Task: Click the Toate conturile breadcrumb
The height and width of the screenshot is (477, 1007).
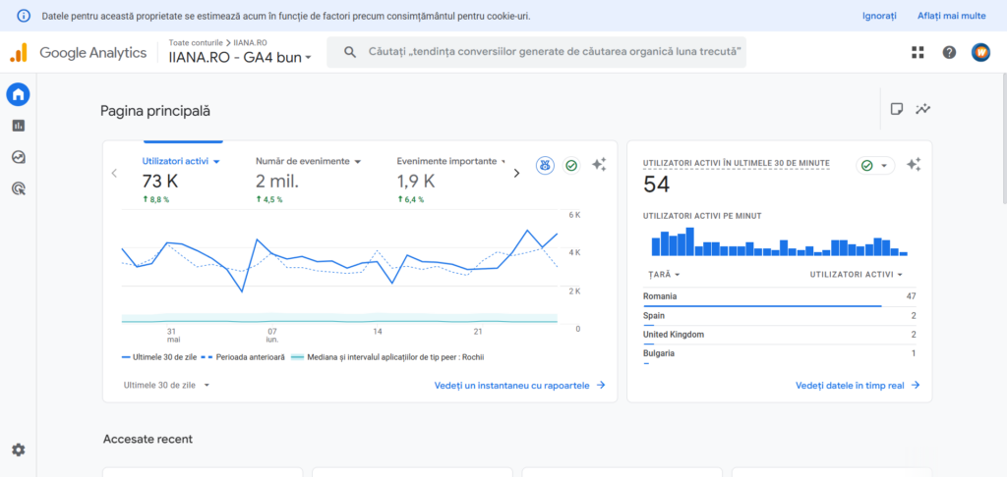Action: (x=196, y=41)
